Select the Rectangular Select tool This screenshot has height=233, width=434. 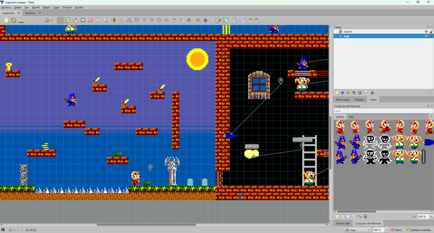click(98, 20)
